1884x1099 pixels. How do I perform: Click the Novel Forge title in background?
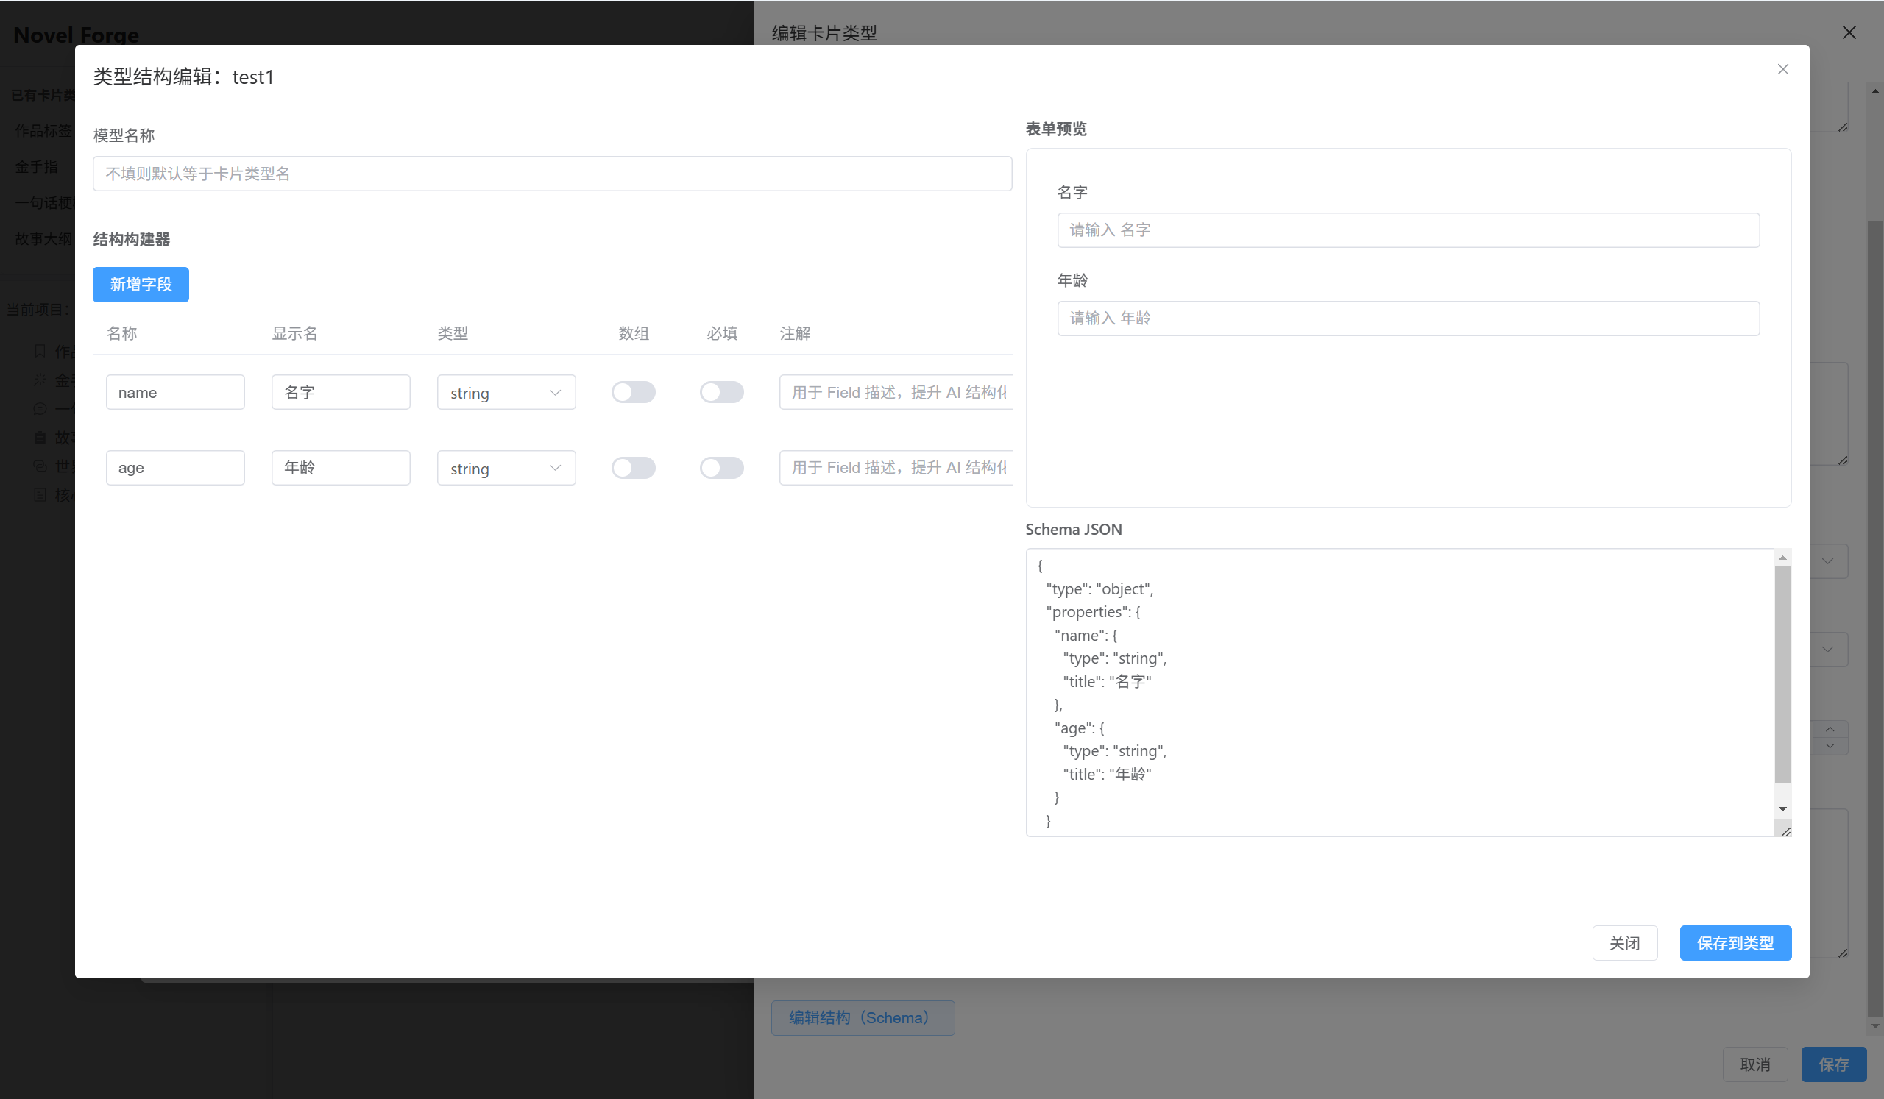pyautogui.click(x=77, y=35)
